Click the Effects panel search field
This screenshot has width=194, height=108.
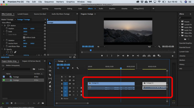pyautogui.click(x=185, y=18)
